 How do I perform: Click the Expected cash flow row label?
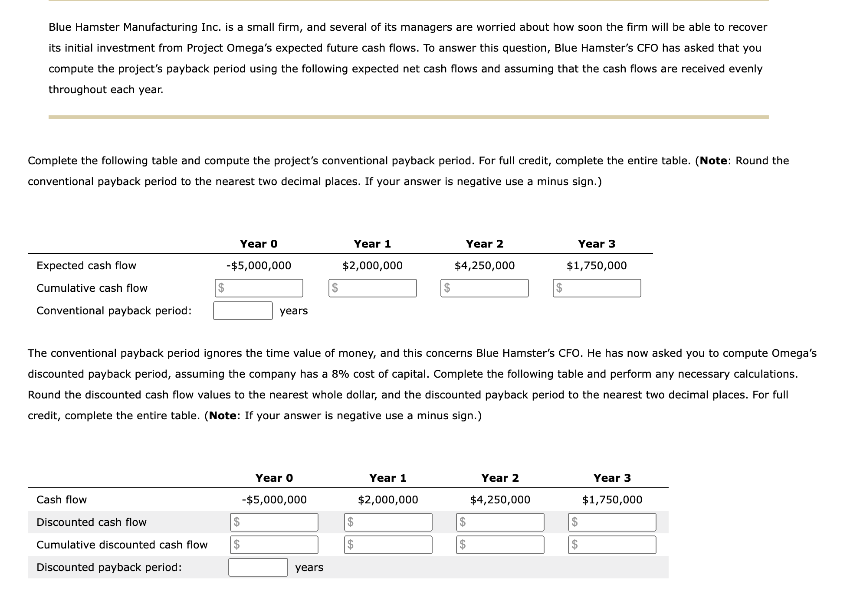(x=86, y=265)
